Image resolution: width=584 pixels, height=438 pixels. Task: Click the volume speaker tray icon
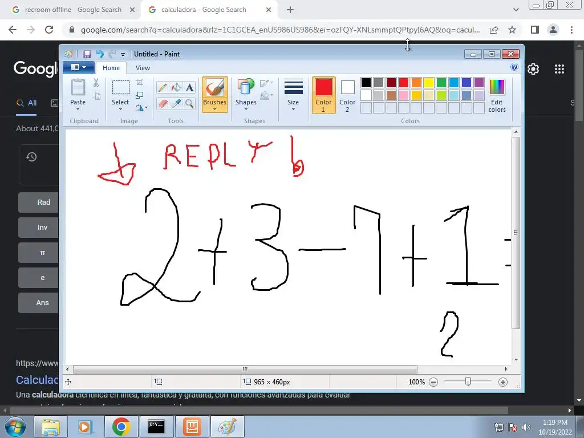(526, 427)
